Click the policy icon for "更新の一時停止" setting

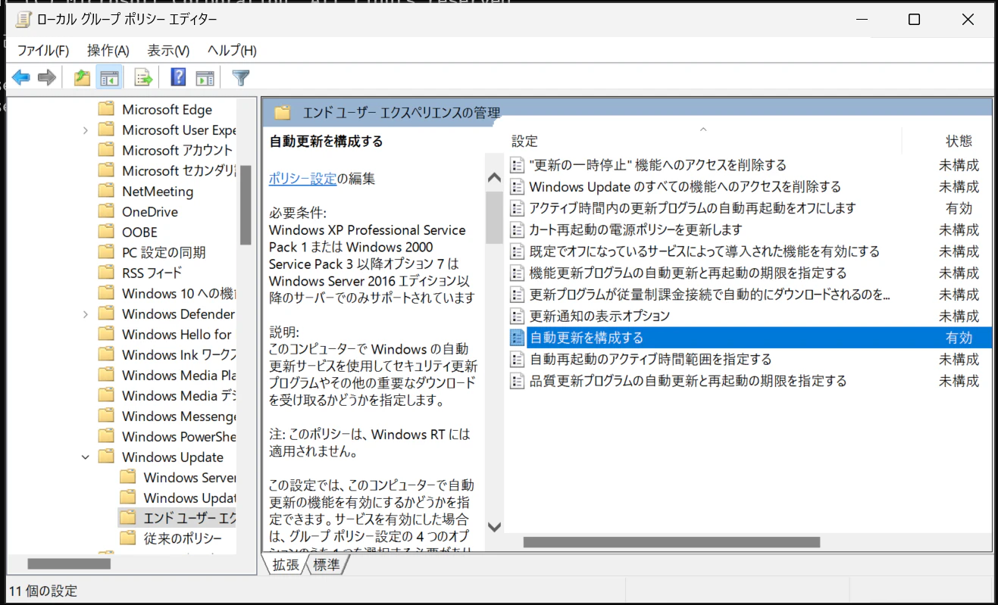tap(518, 165)
